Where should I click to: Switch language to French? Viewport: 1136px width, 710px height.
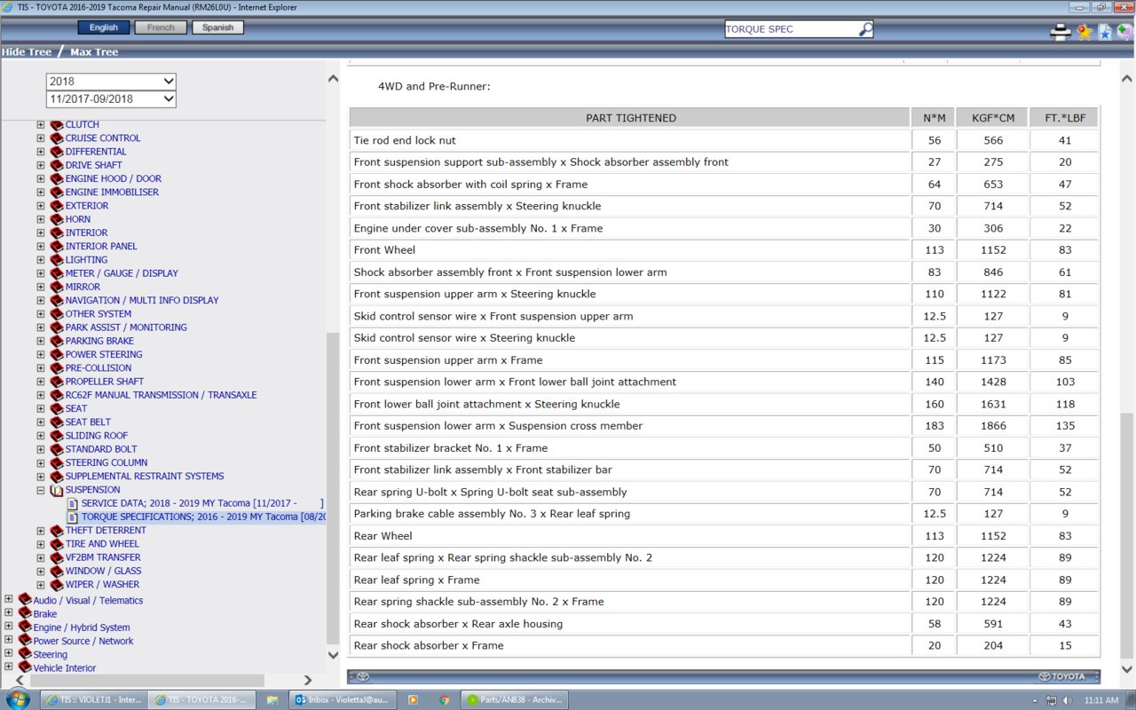coord(161,28)
